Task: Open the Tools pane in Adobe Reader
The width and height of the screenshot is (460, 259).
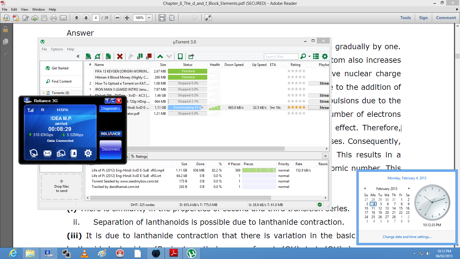Action: click(405, 18)
